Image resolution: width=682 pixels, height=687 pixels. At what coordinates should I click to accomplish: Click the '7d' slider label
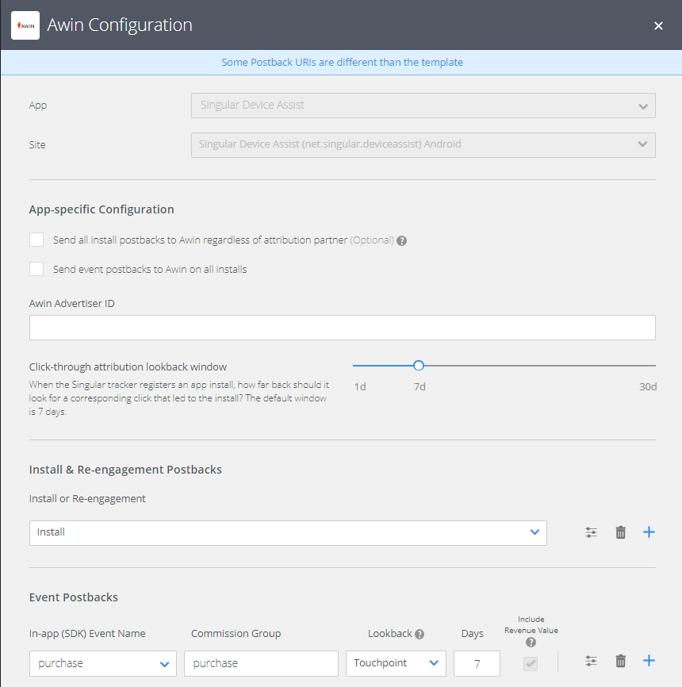tap(420, 387)
